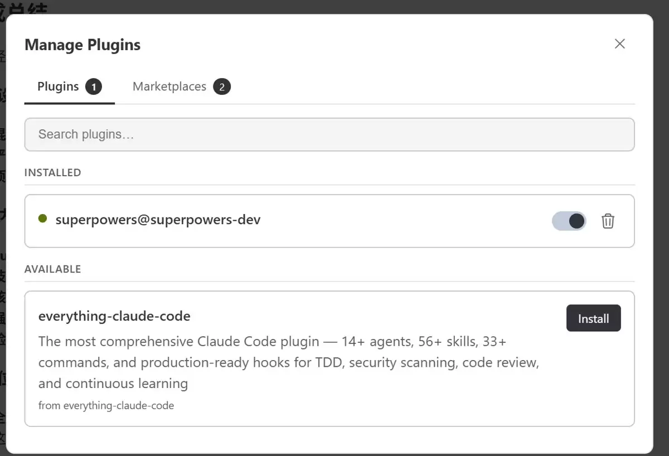The image size is (669, 456).
Task: Focus the Search plugins field
Action: [x=329, y=134]
